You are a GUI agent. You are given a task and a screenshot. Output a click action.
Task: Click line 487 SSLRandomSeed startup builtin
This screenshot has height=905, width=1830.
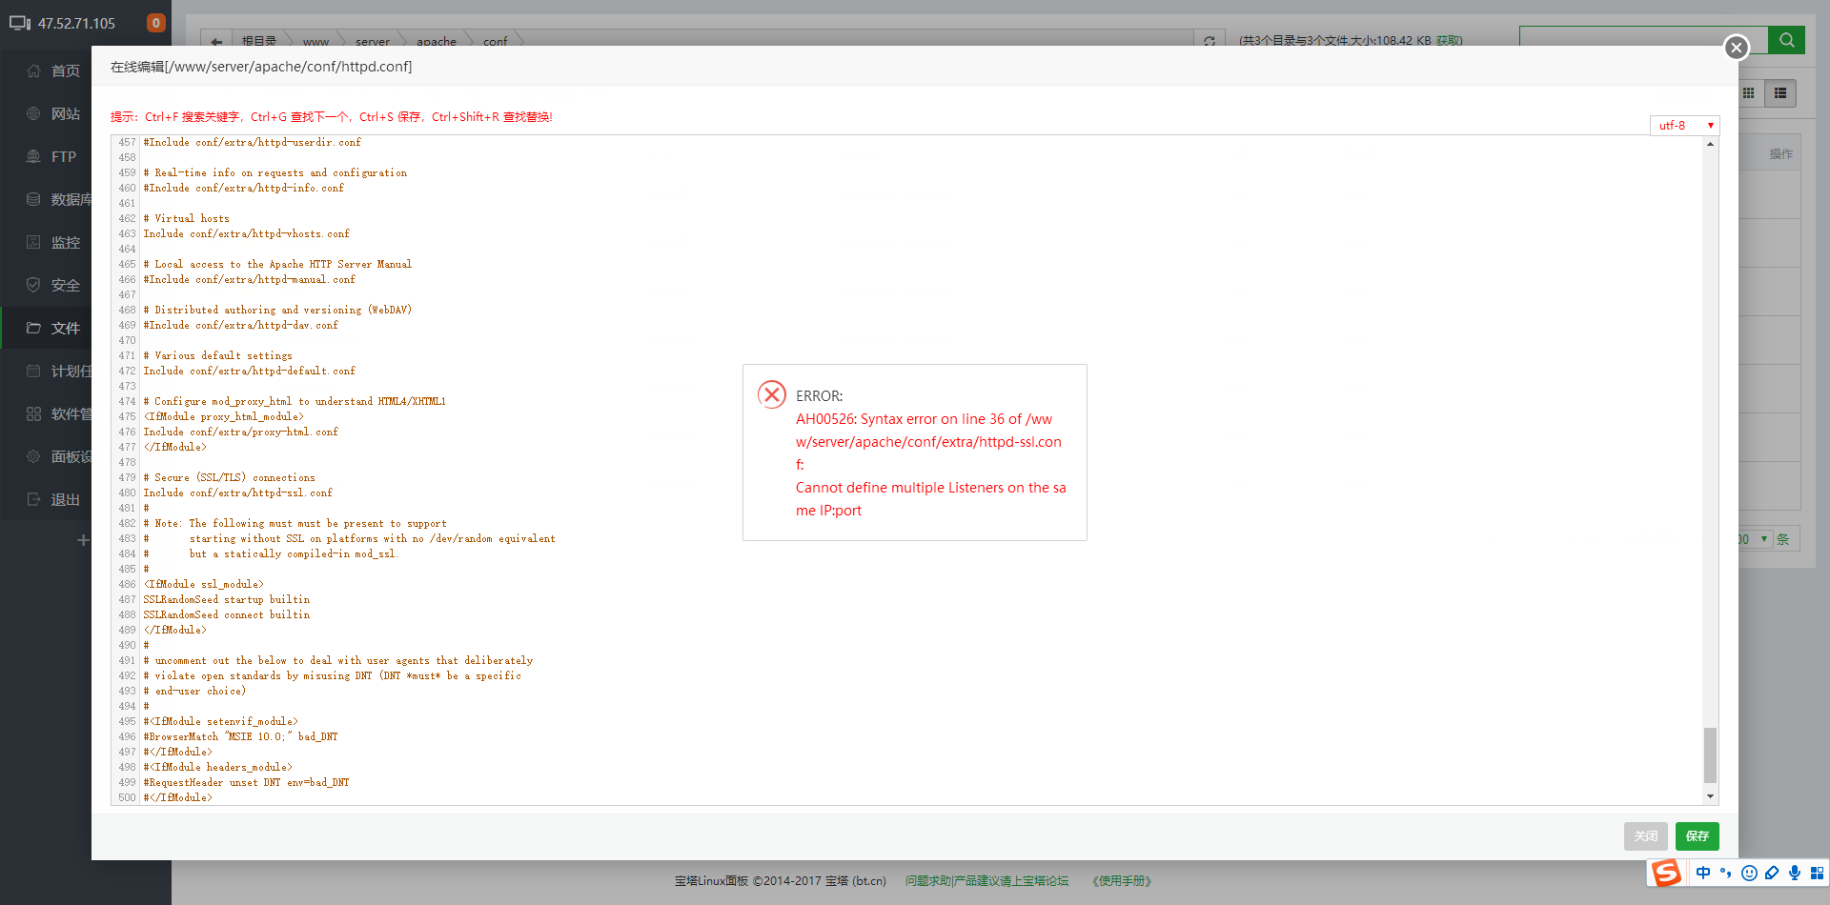click(226, 599)
